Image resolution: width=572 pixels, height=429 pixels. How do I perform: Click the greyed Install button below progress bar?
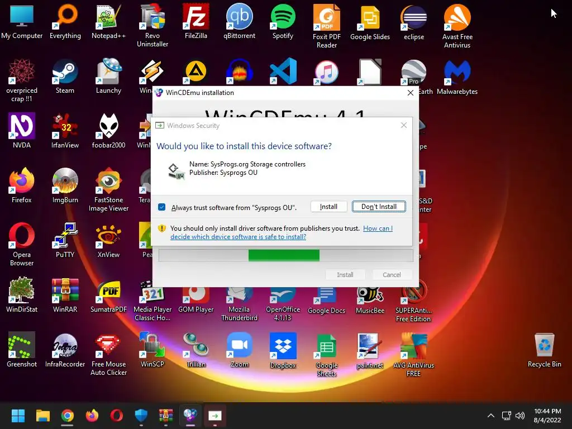(345, 275)
